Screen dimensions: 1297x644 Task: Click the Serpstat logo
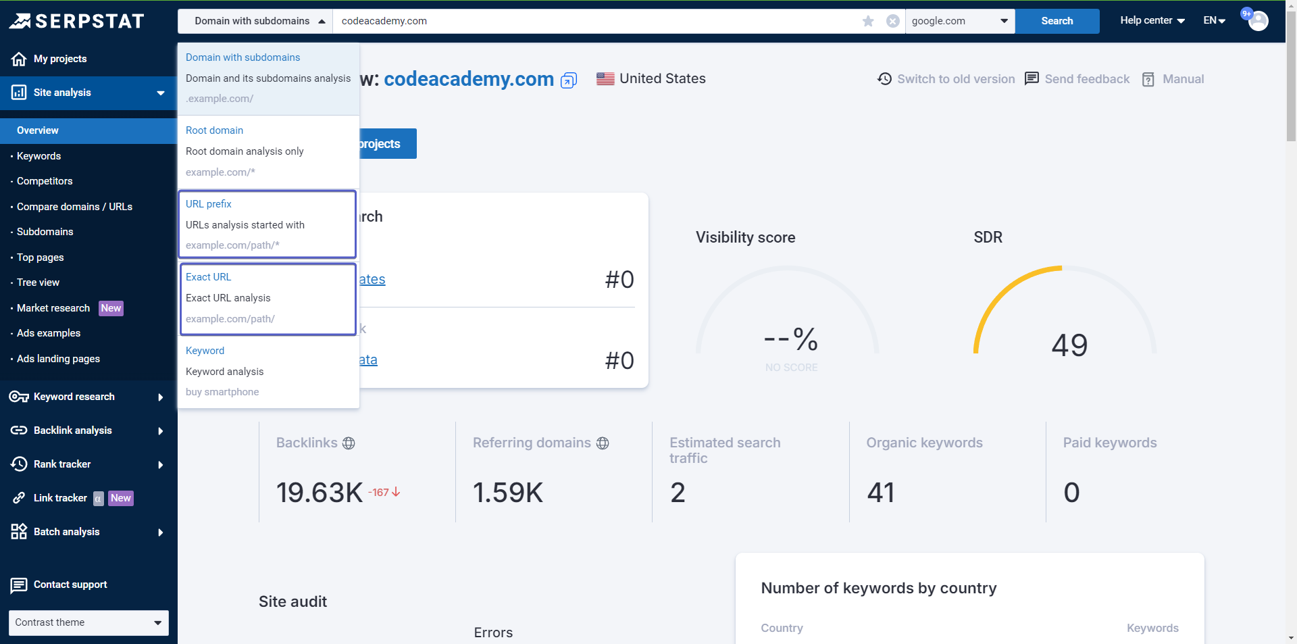pos(77,21)
